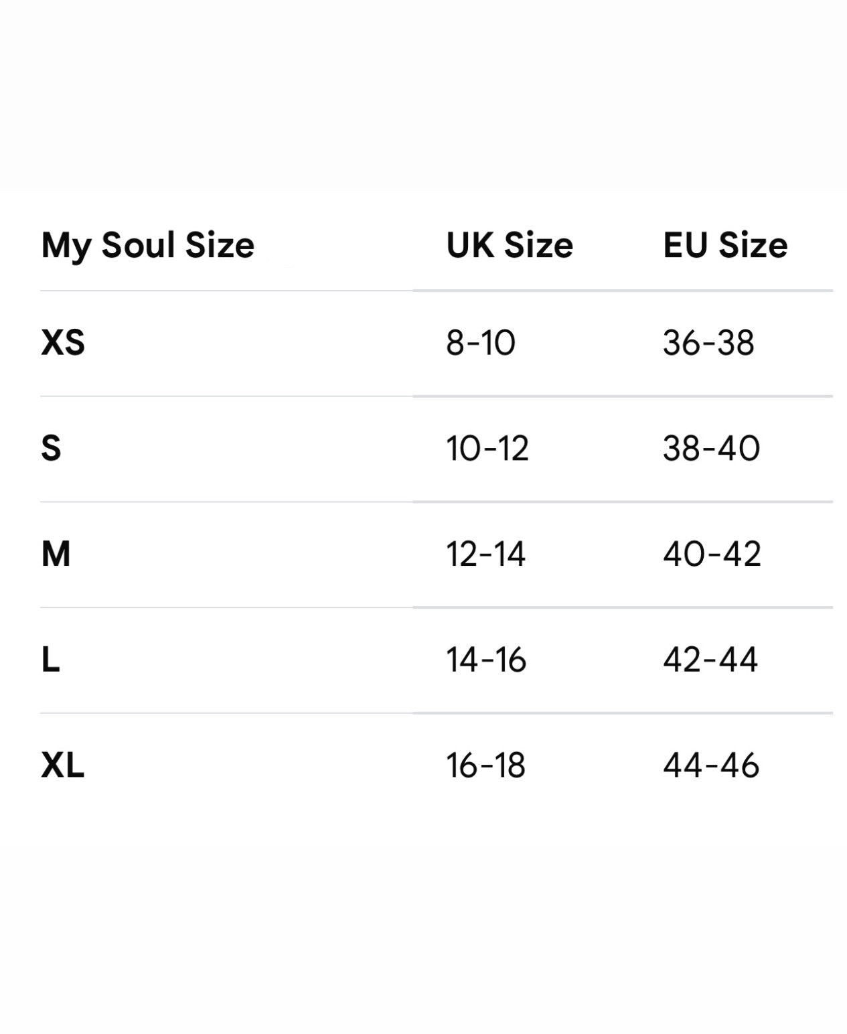Click the EU Size column header

tap(725, 245)
